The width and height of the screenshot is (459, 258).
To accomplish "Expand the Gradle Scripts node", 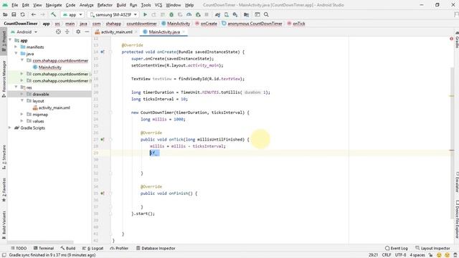I will click(x=10, y=128).
